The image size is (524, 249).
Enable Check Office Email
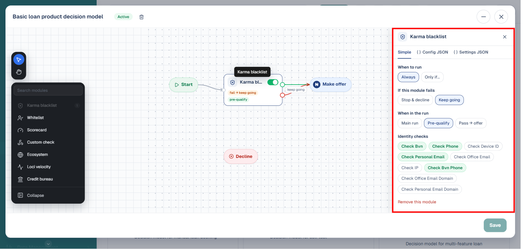[472, 157]
